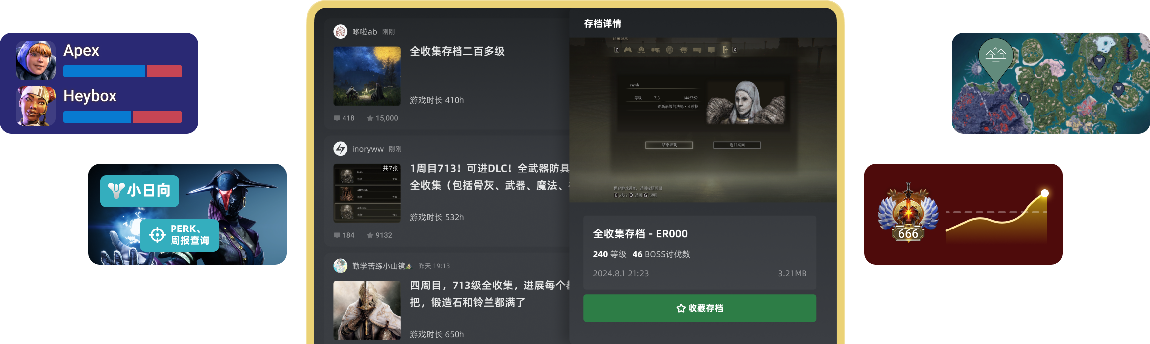Click the thumbnail marked 共7张
Screen dimensions: 1150x344
coord(367,193)
